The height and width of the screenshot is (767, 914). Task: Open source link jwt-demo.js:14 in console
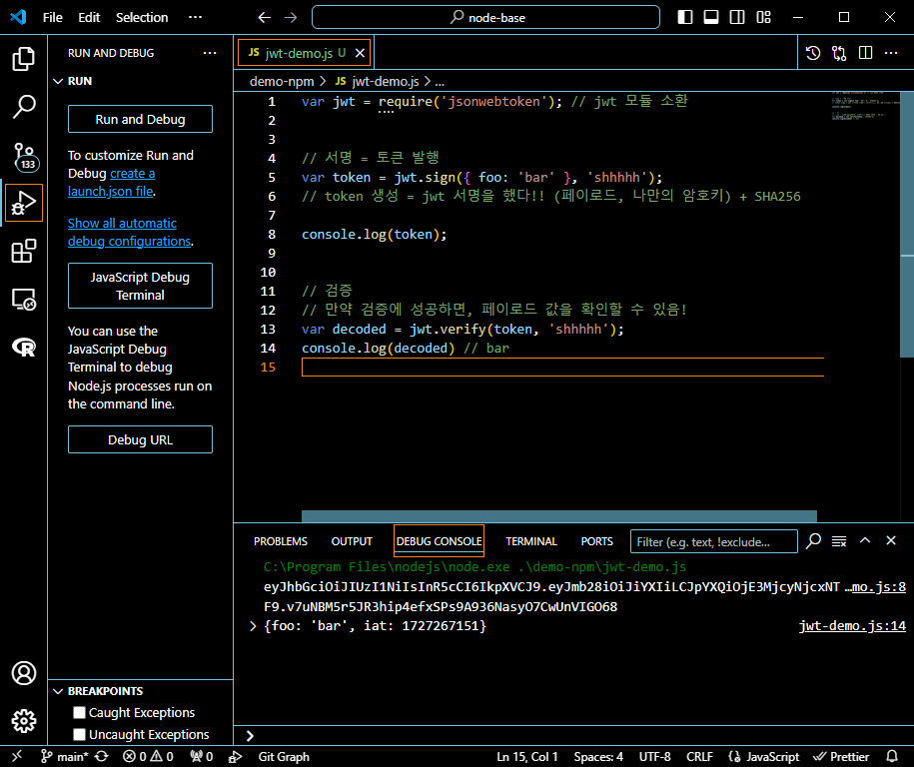tap(852, 626)
